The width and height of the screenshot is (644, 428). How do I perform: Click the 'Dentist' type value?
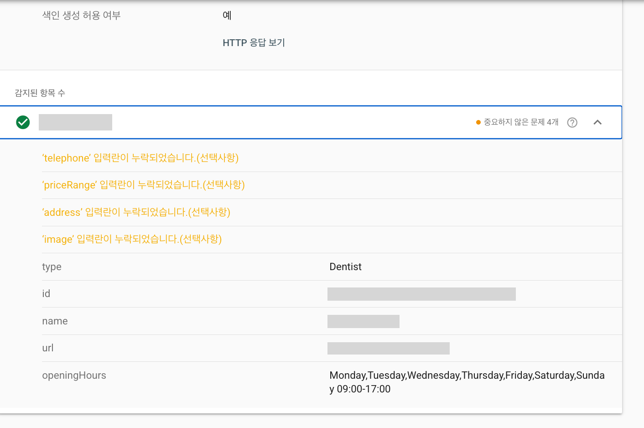click(x=345, y=266)
